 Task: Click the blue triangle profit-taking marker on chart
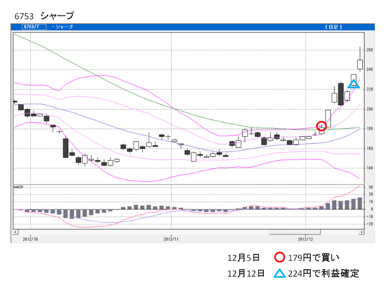[x=353, y=84]
